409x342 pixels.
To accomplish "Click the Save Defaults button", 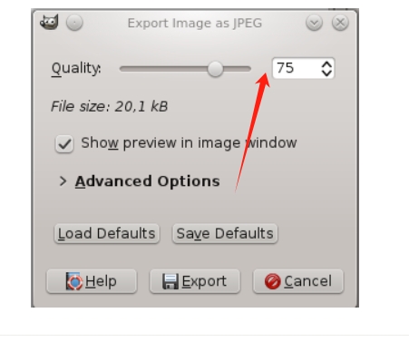I will pyautogui.click(x=225, y=233).
